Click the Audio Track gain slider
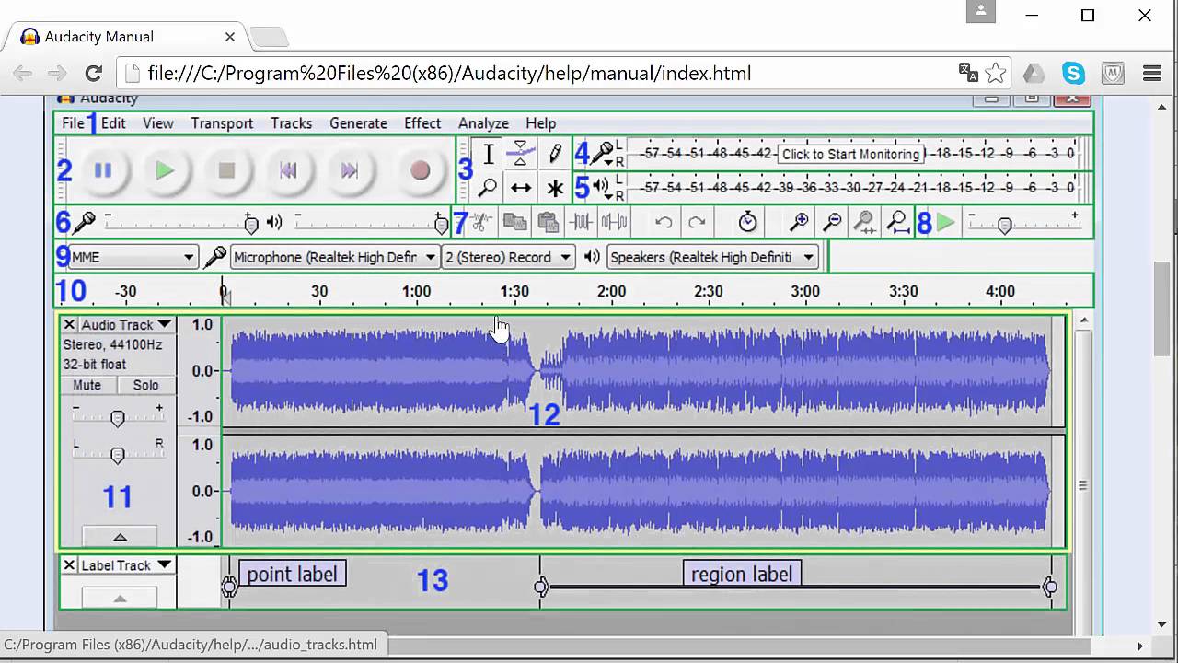Screen dimensions: 1178x663 pos(118,418)
